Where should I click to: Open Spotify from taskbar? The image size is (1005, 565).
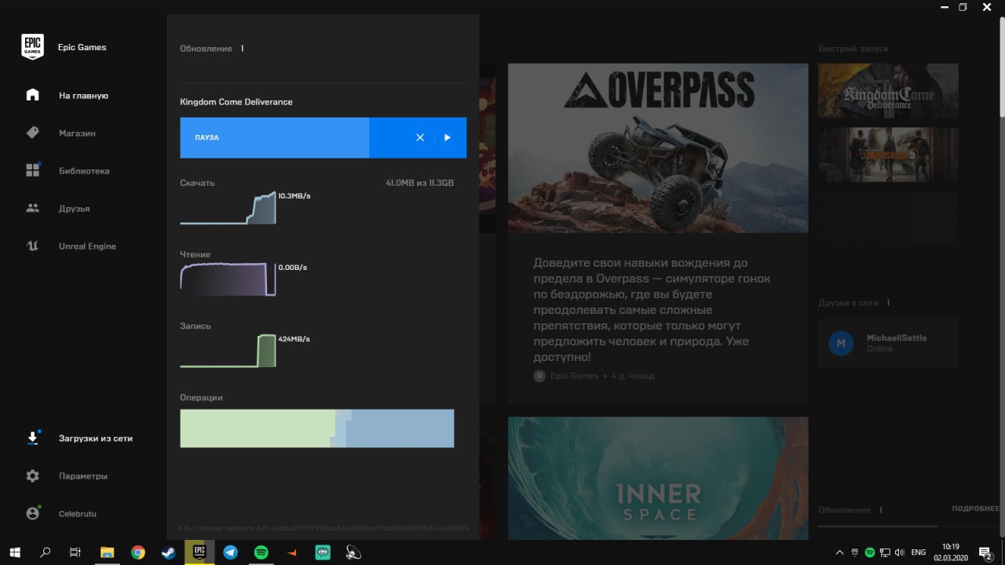tap(261, 552)
